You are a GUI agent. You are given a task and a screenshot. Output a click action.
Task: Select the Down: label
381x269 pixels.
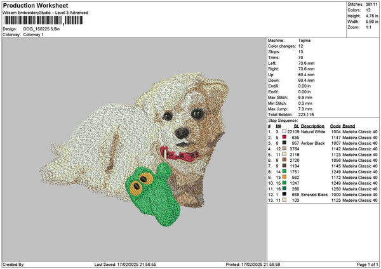click(x=274, y=81)
